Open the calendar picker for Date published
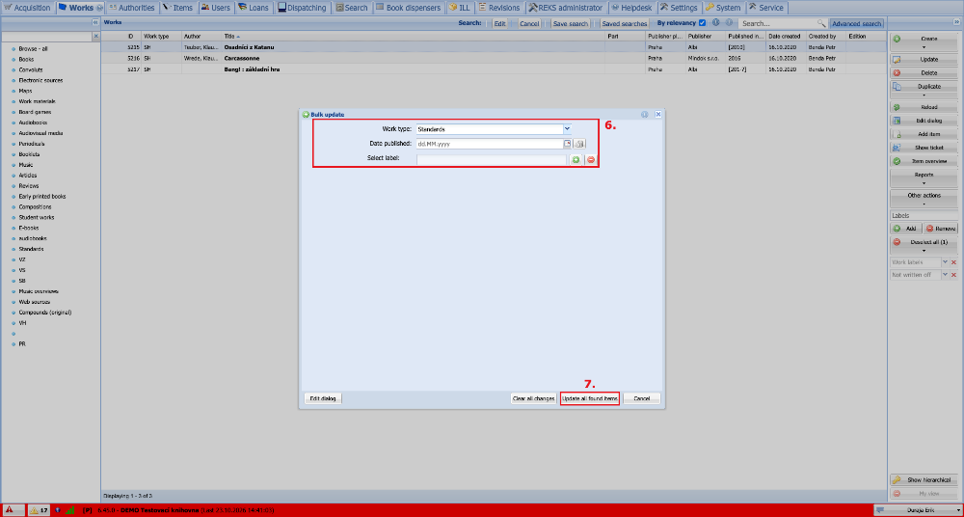Screen dimensions: 964x517 tap(568, 144)
